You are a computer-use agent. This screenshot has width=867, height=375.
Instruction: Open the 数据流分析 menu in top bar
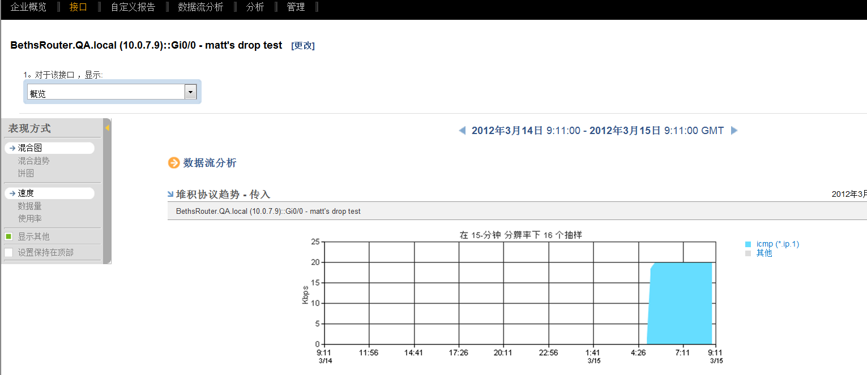[x=200, y=7]
